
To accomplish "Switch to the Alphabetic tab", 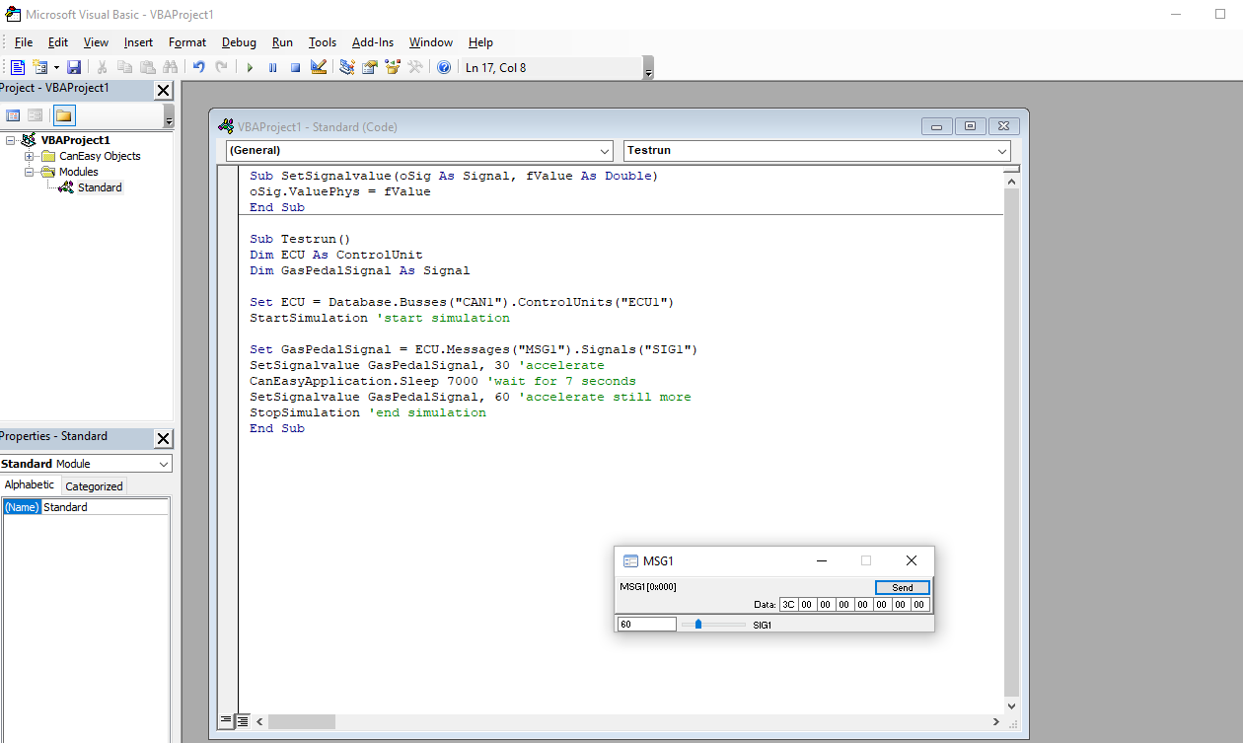I will coord(30,484).
